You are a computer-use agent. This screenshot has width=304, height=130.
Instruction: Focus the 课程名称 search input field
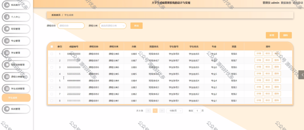[71, 26]
